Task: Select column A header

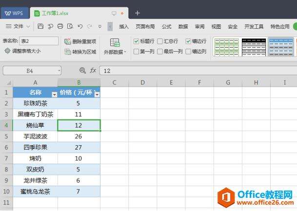Action: (x=35, y=83)
